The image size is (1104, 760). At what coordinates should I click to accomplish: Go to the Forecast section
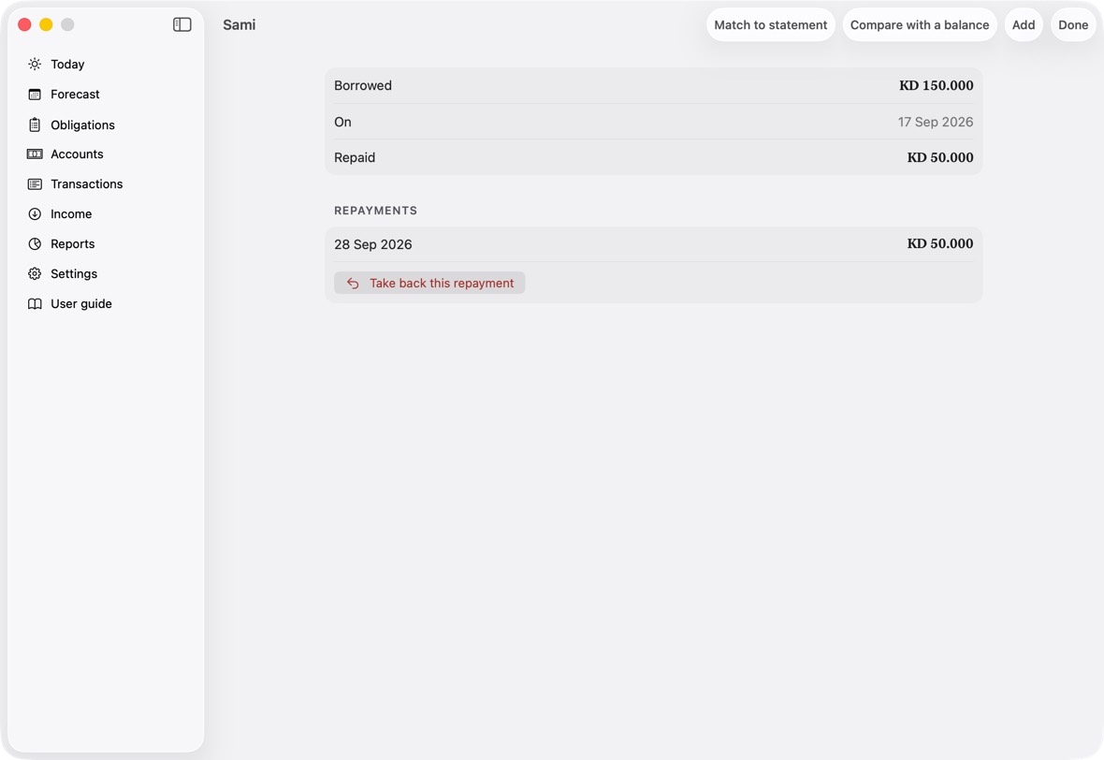(x=75, y=95)
